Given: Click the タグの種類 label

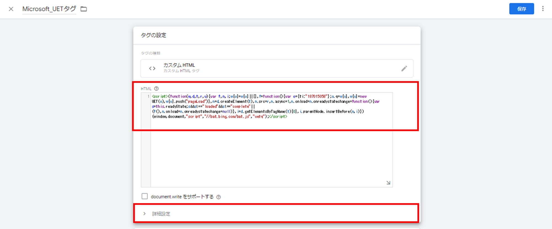Looking at the screenshot, I should 150,53.
